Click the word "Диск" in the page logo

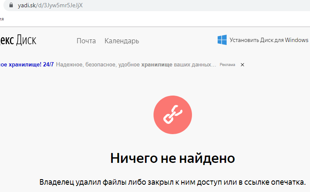click(x=26, y=41)
